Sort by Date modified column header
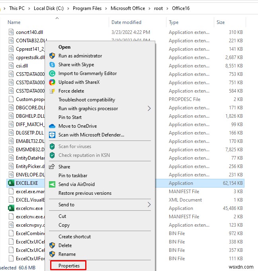This screenshot has height=271, width=258. pyautogui.click(x=126, y=22)
